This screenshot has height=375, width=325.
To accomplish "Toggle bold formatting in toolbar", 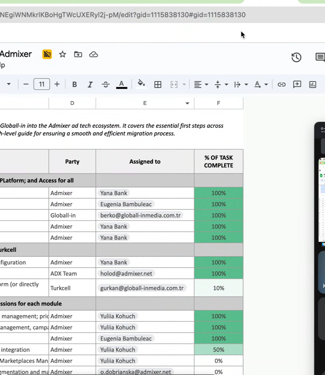I will [74, 84].
